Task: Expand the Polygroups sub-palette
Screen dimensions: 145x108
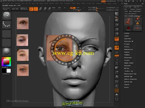Action: [128, 58]
